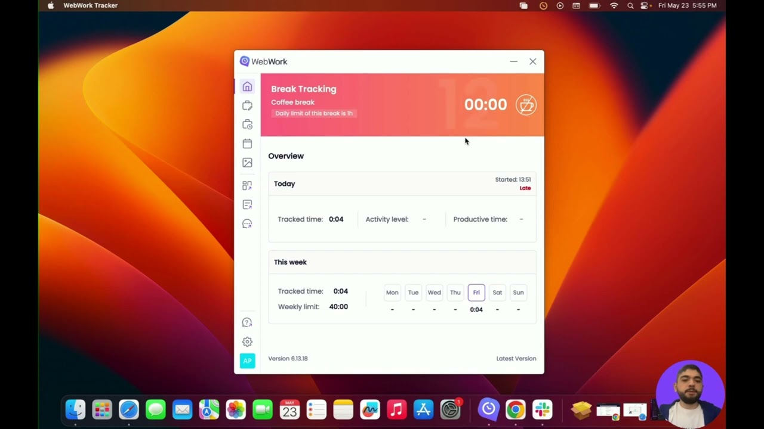Click the play circle menu bar icon
This screenshot has width=764, height=429.
(560, 5)
